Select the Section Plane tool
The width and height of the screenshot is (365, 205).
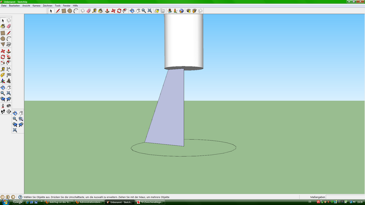[x=9, y=111]
